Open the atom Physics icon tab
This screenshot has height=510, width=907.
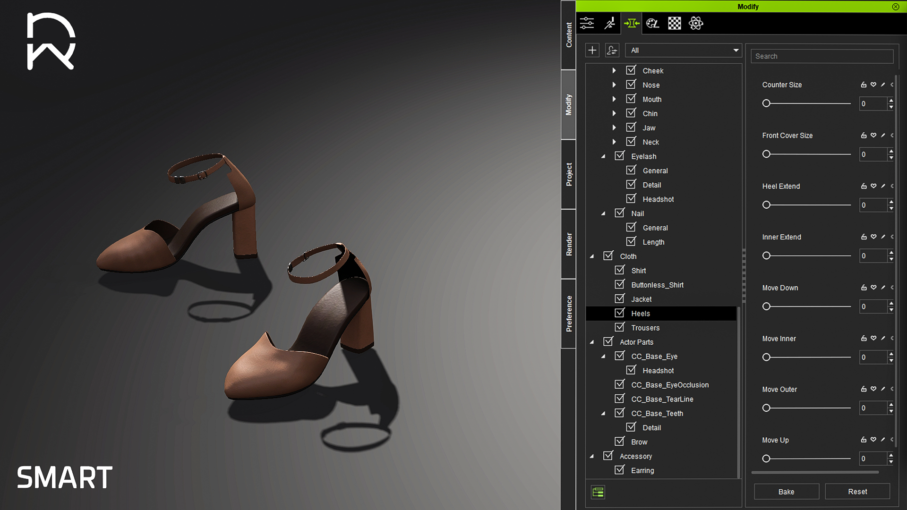pos(696,23)
